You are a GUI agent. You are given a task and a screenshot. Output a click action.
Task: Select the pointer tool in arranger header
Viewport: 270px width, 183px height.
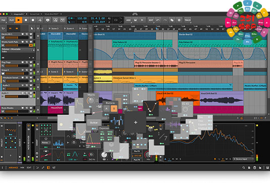pyautogui.click(x=32, y=29)
